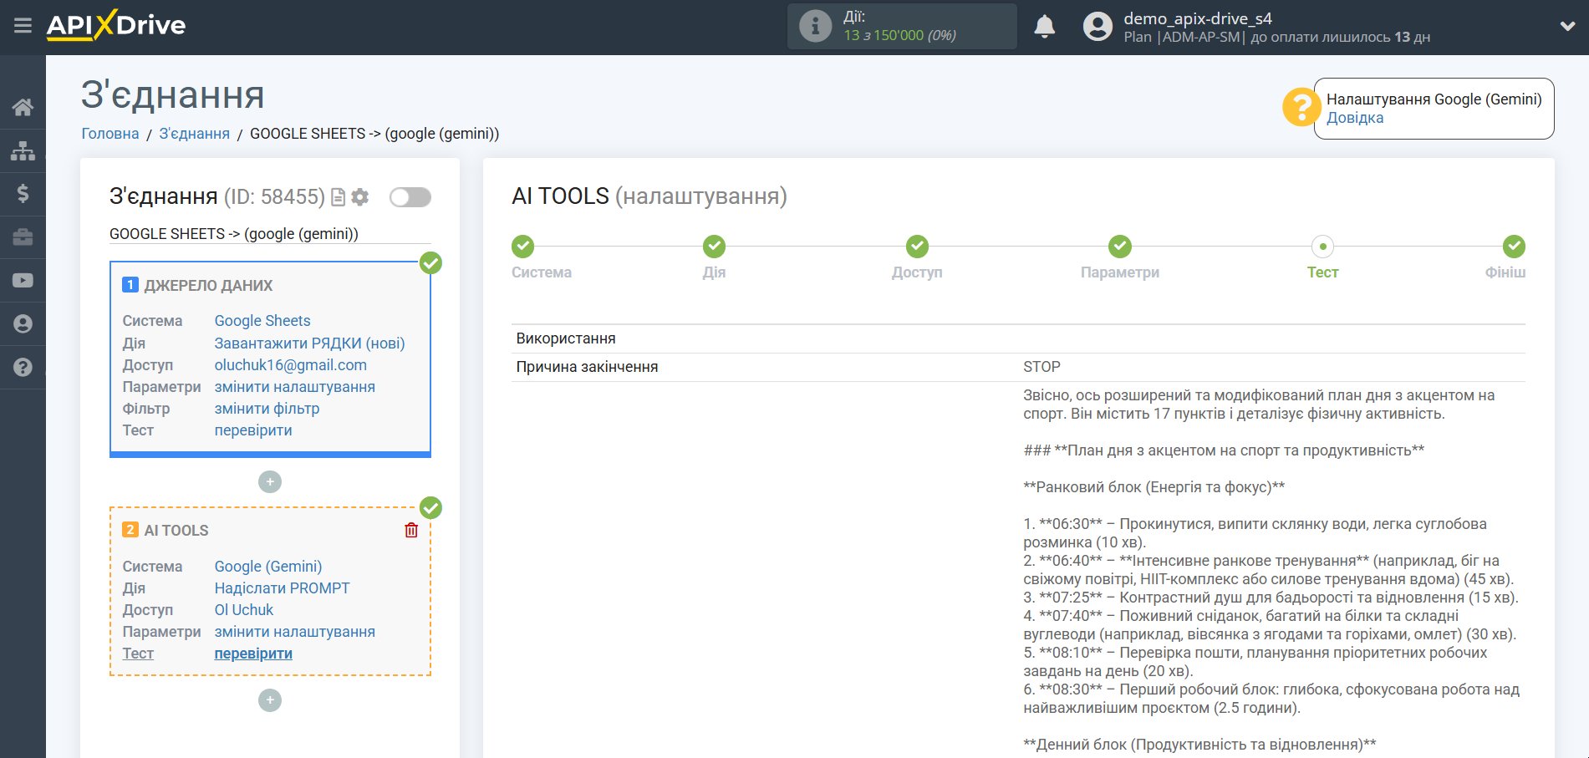Image resolution: width=1589 pixels, height=758 pixels.
Task: Click the Дії usage counter
Action: (902, 27)
